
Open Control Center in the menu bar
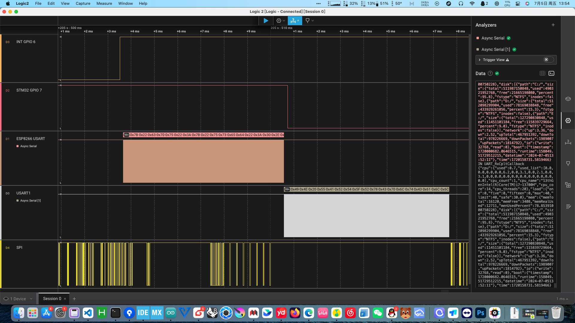coord(518,4)
